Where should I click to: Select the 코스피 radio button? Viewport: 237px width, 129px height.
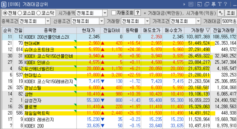[20, 13]
